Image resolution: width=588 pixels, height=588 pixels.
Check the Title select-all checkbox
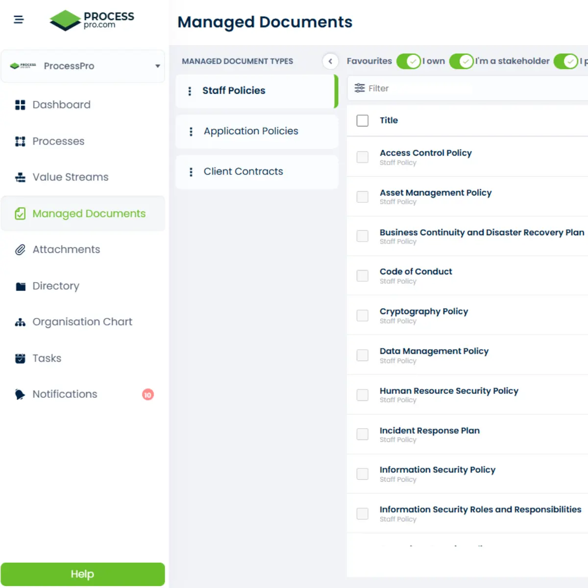(362, 120)
